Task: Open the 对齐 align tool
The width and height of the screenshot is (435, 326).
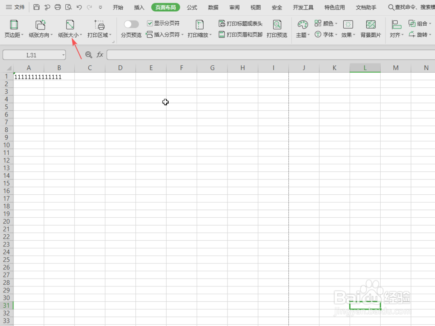Action: pos(397,29)
